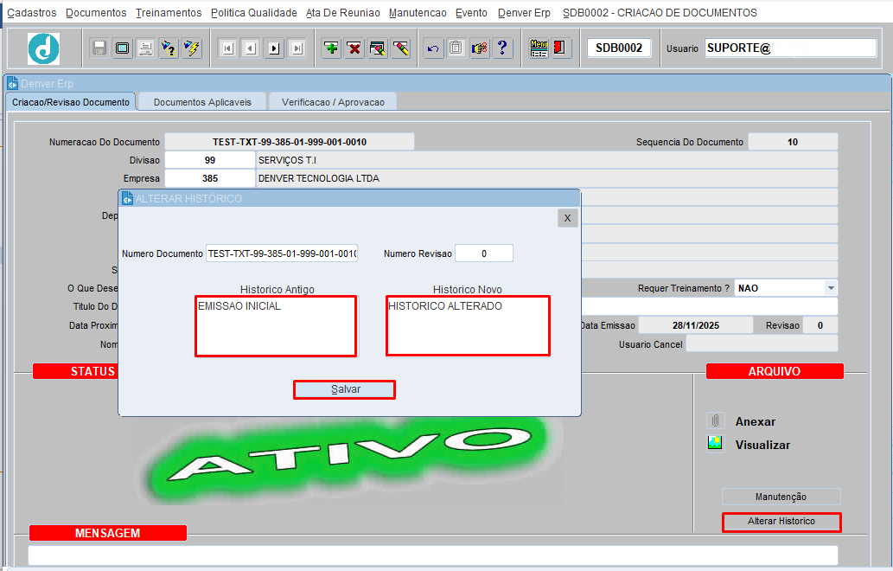This screenshot has height=571, width=893.
Task: Click the Historico Novo text area
Action: 468,326
